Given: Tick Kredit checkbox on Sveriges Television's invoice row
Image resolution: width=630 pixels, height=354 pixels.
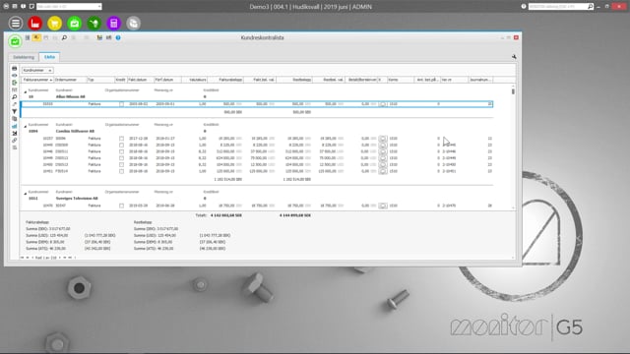Looking at the screenshot, I should click(x=121, y=206).
